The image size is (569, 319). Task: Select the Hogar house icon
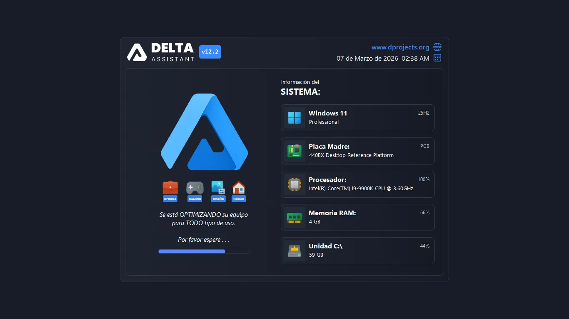point(239,188)
